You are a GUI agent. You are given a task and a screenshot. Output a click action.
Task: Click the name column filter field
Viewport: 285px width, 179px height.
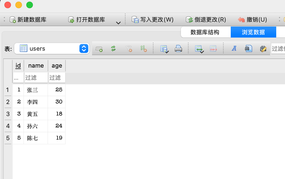coord(36,77)
